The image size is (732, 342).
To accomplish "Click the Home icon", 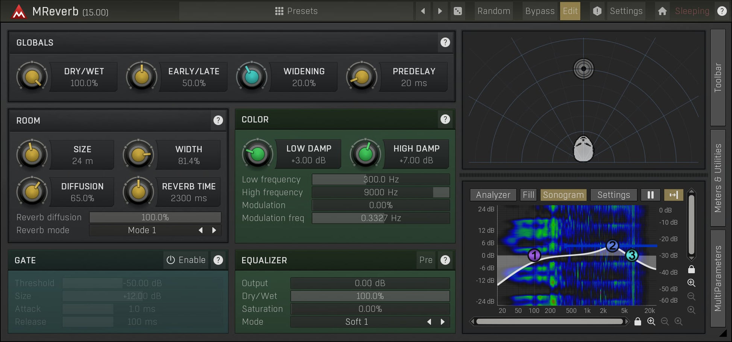I will tap(662, 11).
